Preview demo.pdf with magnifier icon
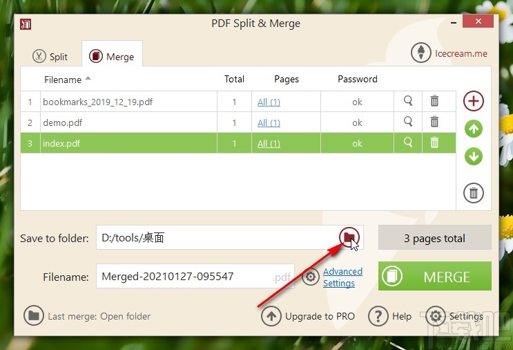This screenshot has height=350, width=513. point(407,122)
